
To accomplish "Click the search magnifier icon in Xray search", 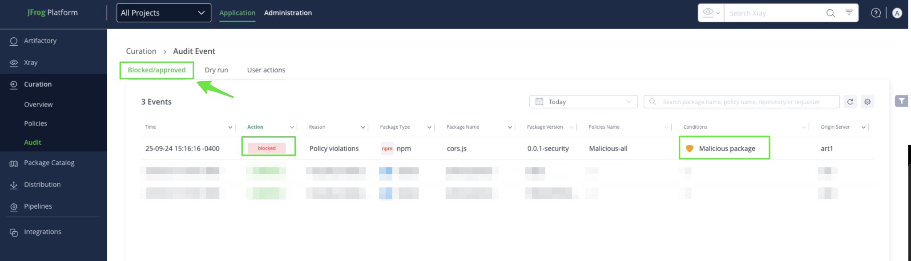I will (830, 13).
